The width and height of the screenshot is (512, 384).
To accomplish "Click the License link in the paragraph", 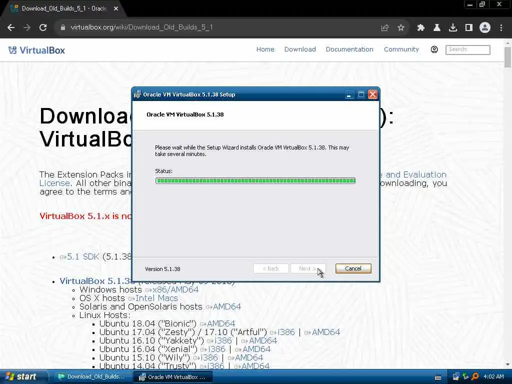I will click(54, 183).
